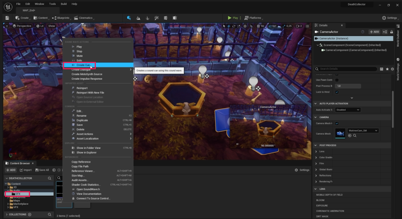Open the Platforms button
402x219 pixels.
(253, 18)
